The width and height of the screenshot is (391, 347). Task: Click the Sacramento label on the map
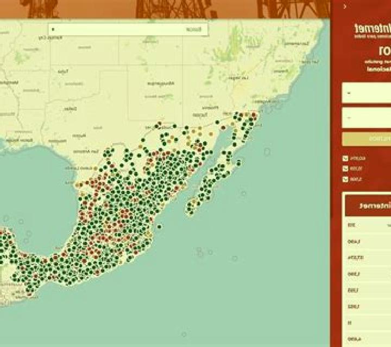pyautogui.click(x=297, y=43)
